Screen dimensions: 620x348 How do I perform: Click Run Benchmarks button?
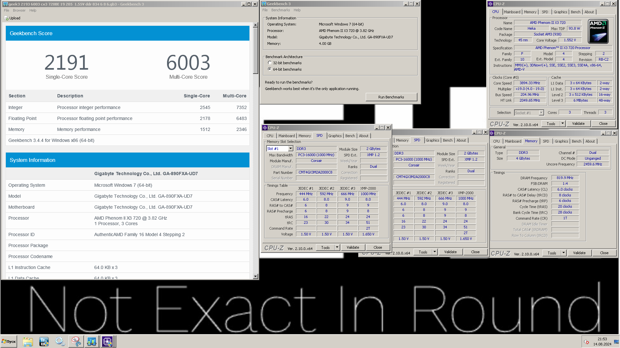(x=391, y=97)
